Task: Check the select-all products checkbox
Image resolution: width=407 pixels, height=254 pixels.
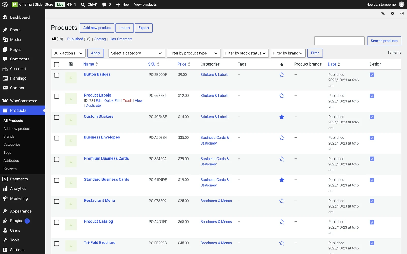Action: (x=56, y=65)
